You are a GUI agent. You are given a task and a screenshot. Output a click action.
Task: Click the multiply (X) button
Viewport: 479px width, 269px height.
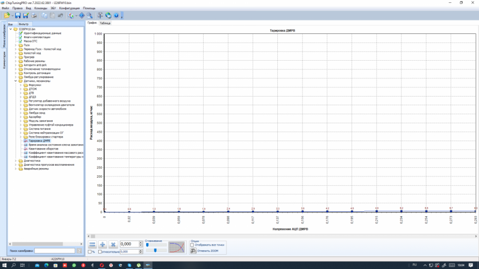click(113, 244)
